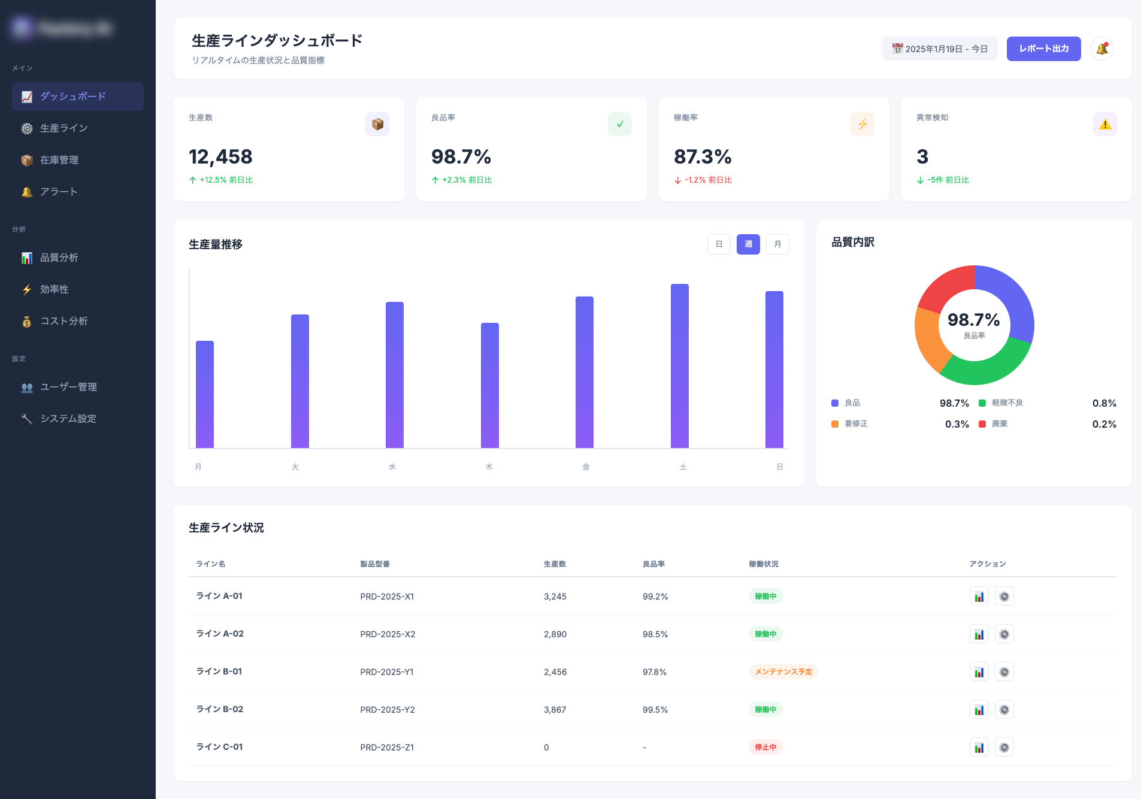Select the ダッシュボード sidebar icon

tap(27, 96)
